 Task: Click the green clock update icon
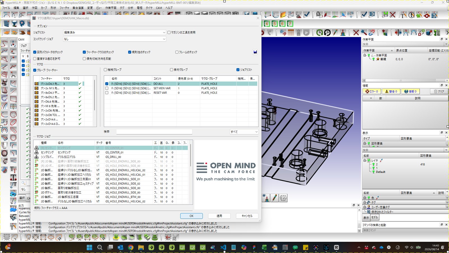coord(320,33)
